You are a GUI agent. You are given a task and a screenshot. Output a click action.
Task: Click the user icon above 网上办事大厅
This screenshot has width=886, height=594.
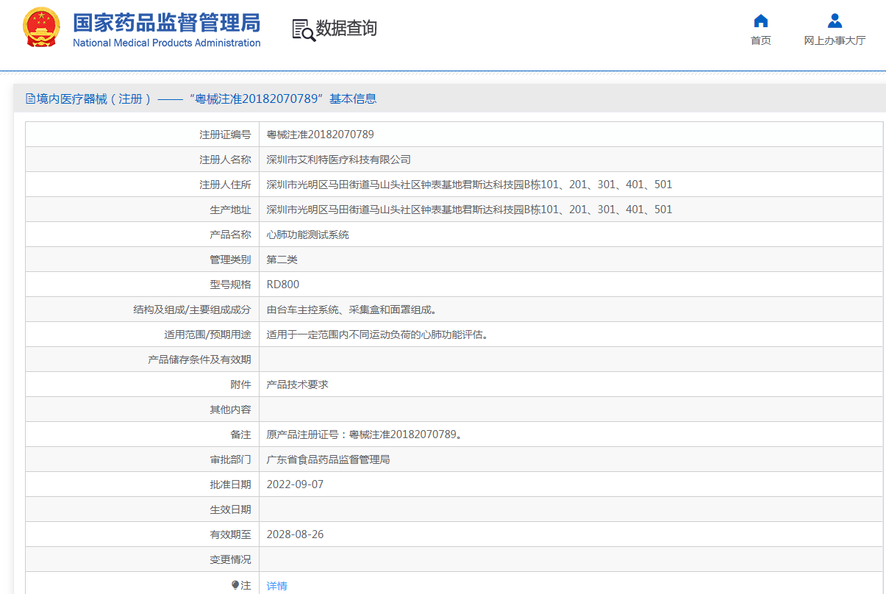(835, 21)
